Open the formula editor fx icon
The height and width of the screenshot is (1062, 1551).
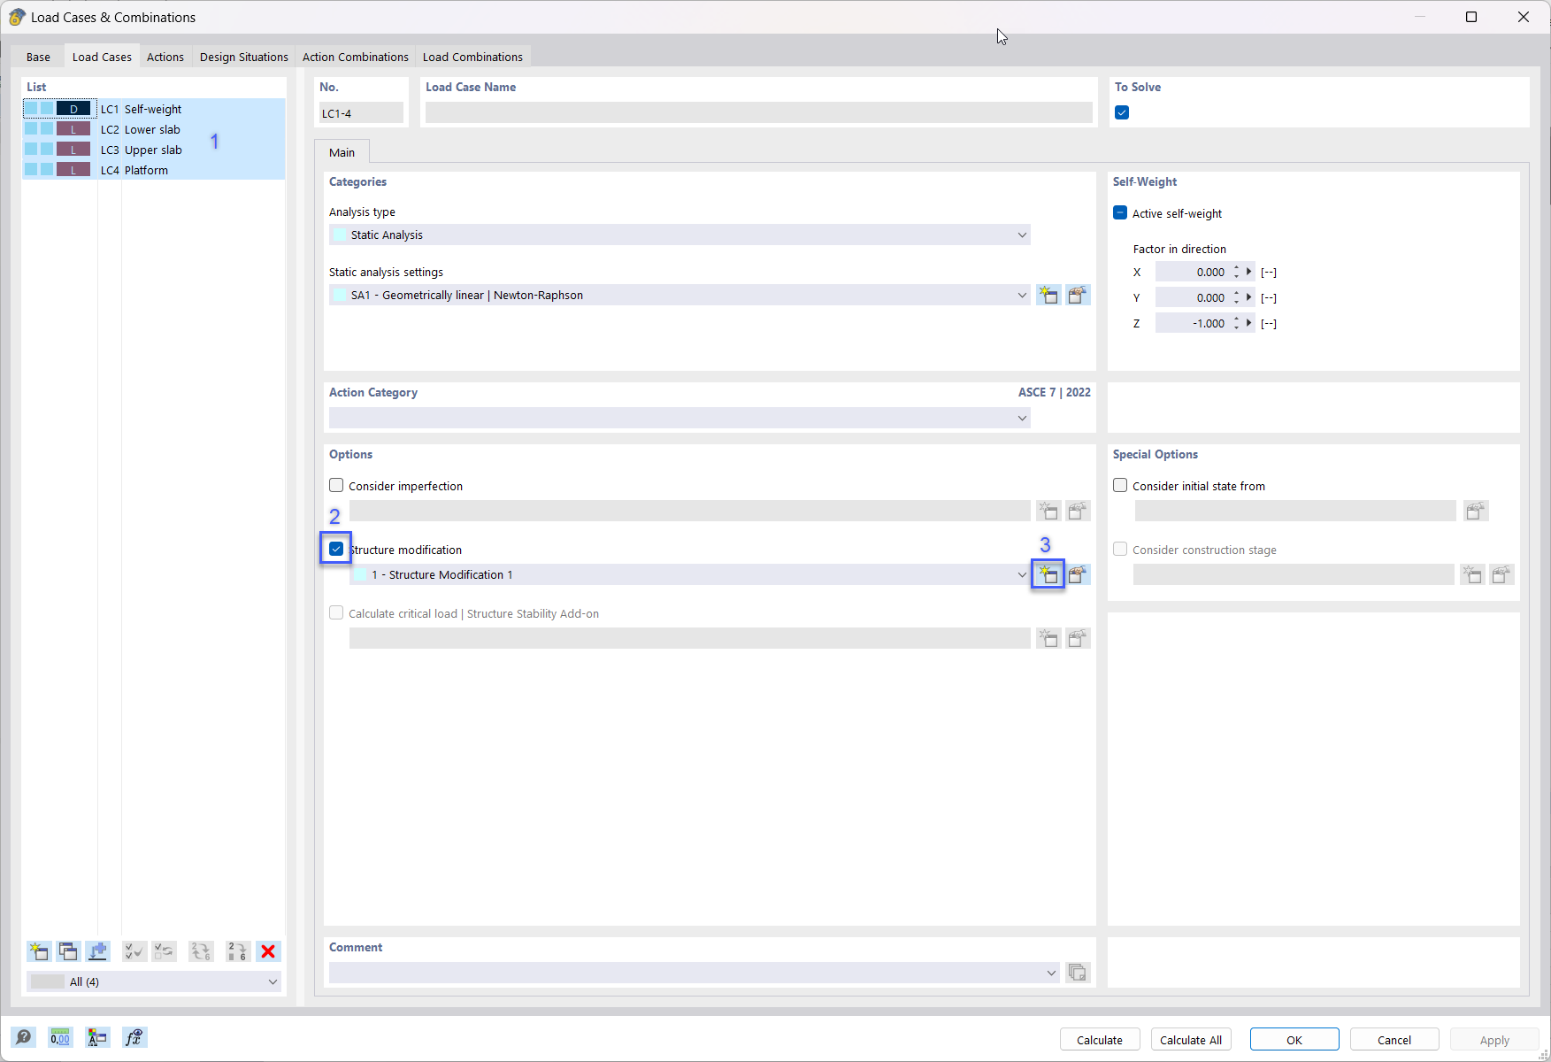(x=134, y=1036)
